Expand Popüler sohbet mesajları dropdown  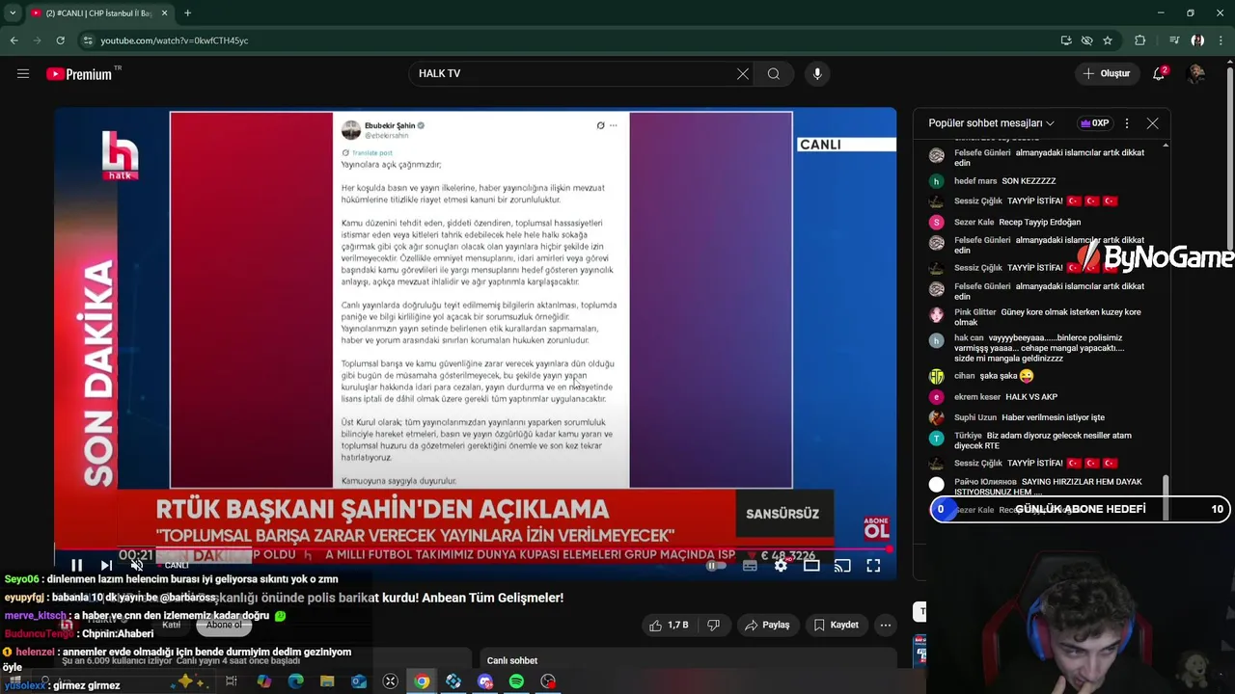pyautogui.click(x=991, y=123)
